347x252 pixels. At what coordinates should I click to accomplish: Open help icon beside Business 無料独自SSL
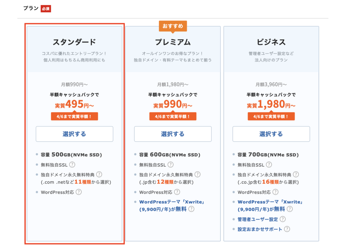click(269, 165)
